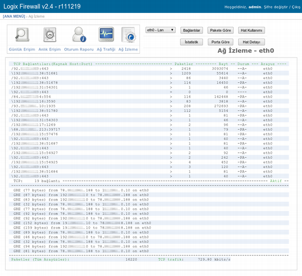This screenshot has height=276, width=302.
Task: Select the row ending 38:51780
Action: click(x=149, y=111)
